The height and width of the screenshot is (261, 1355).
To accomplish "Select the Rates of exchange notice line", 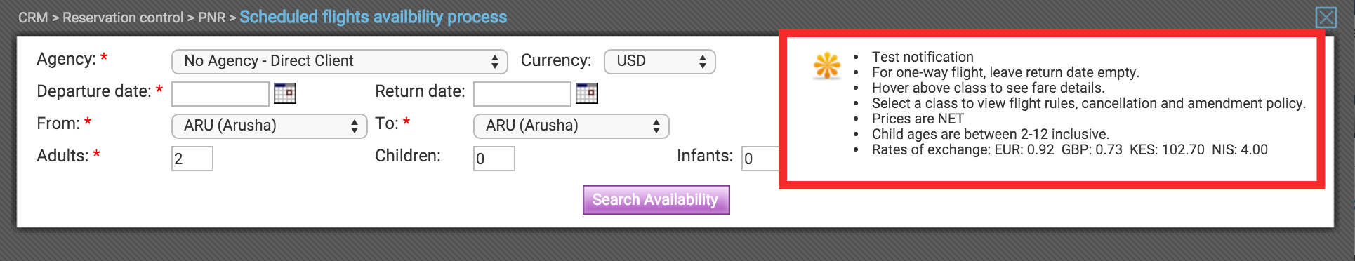I will 1069,149.
